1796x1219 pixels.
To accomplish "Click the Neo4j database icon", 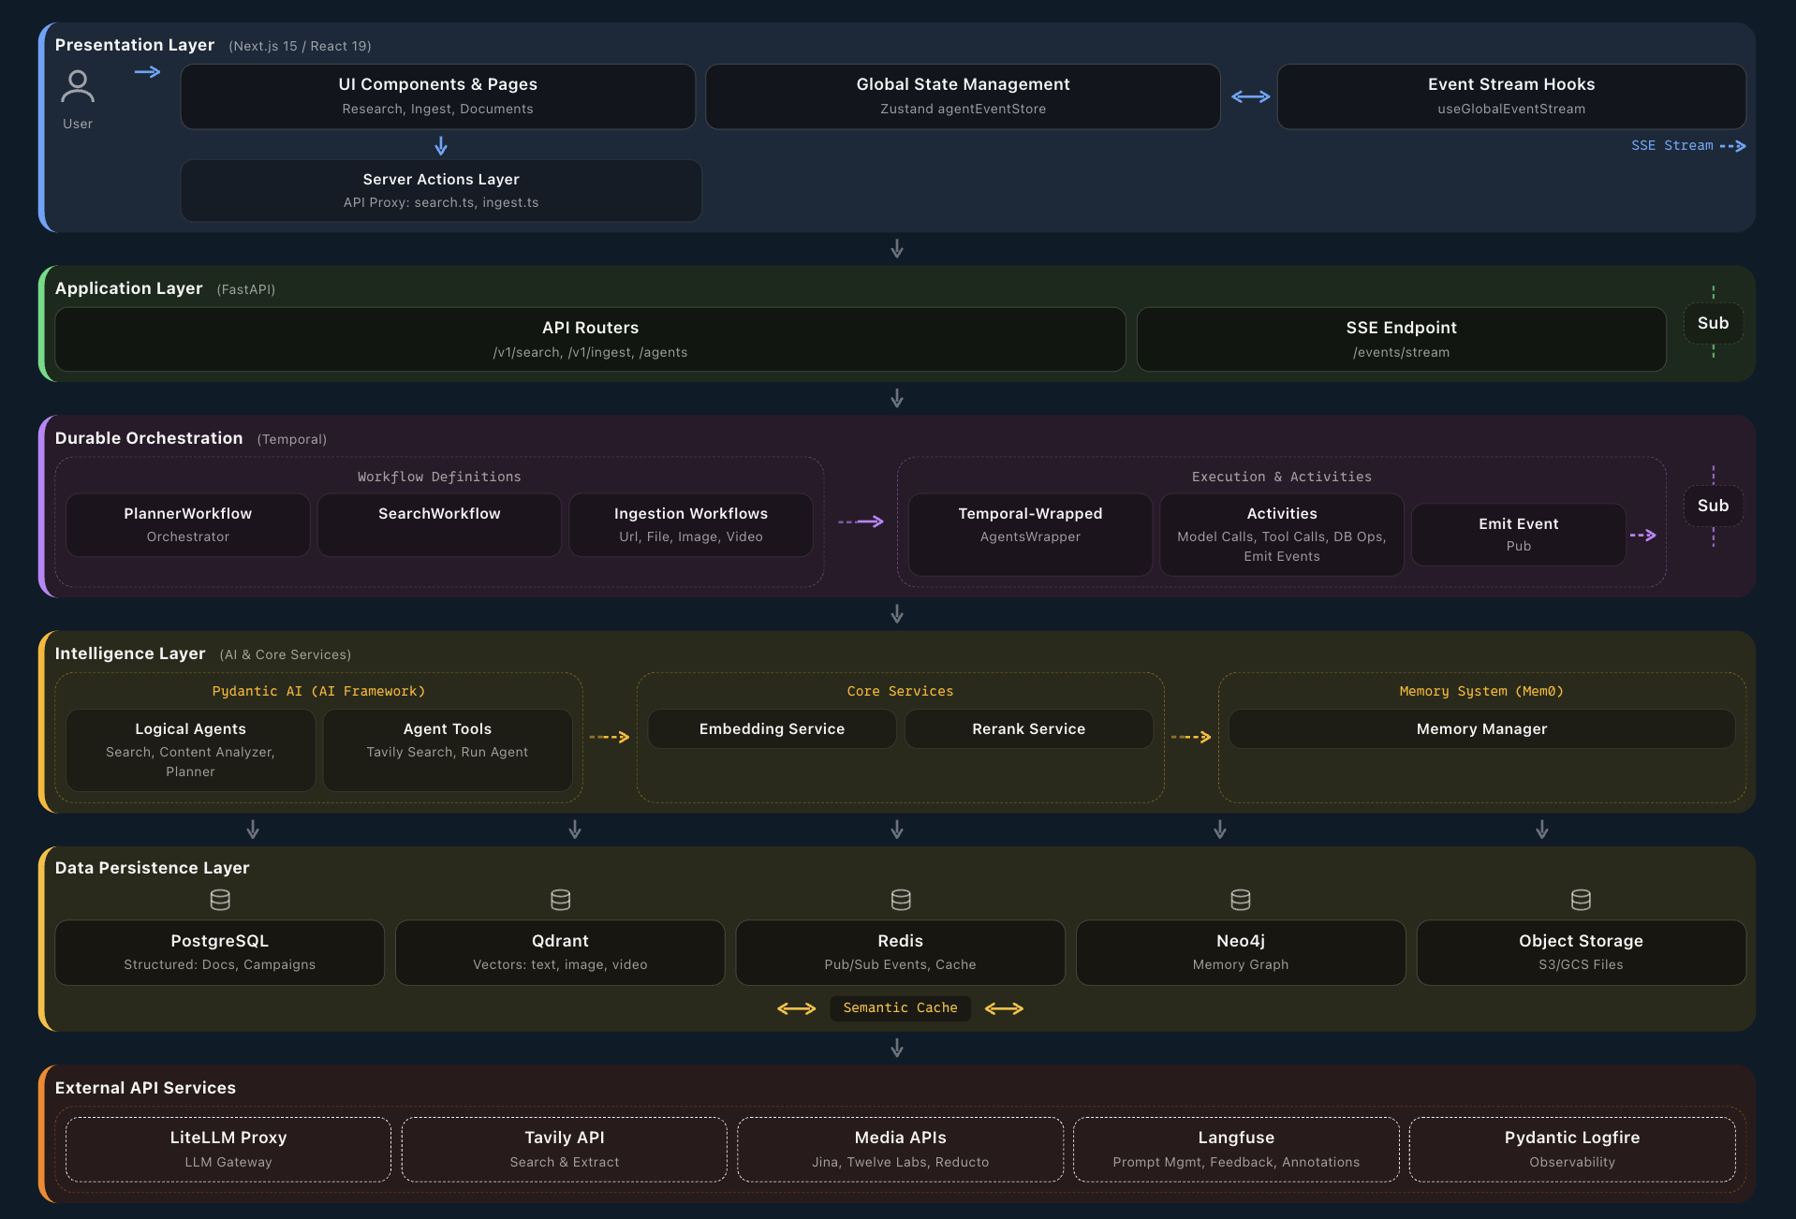I will click(1240, 900).
